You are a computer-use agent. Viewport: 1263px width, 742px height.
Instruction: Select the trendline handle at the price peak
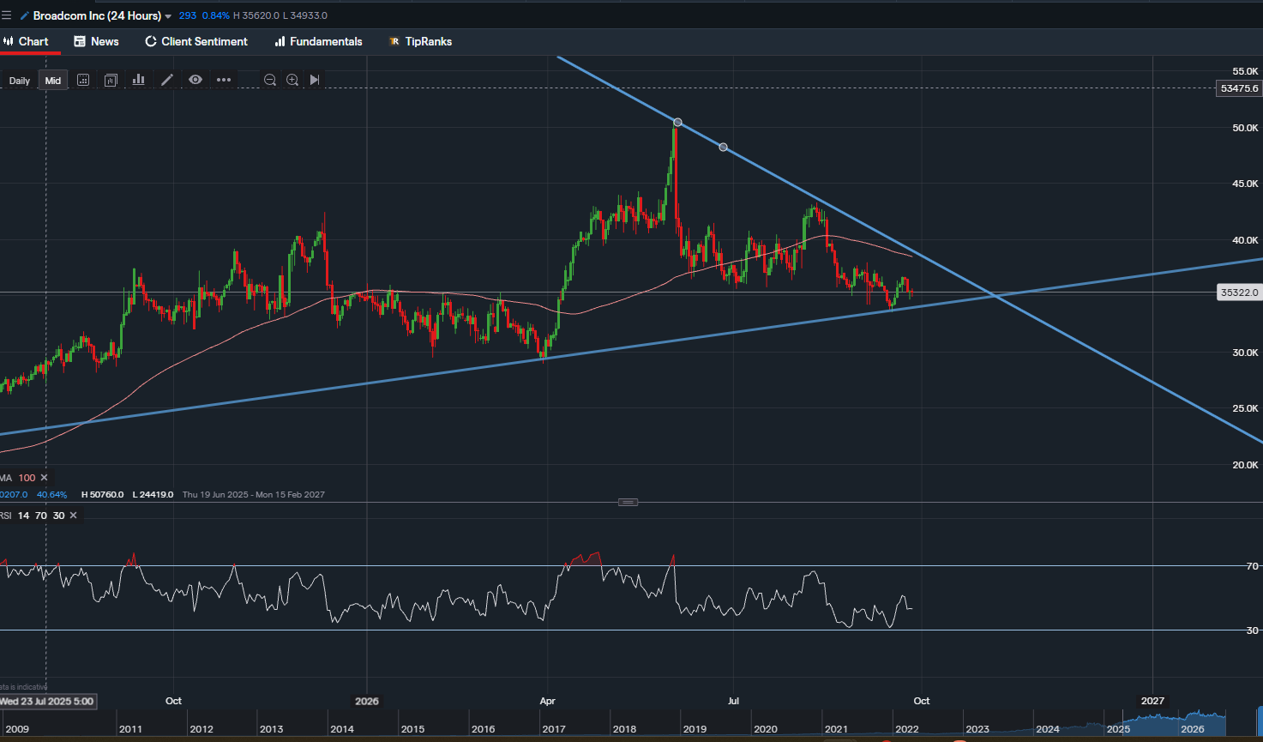[677, 123]
